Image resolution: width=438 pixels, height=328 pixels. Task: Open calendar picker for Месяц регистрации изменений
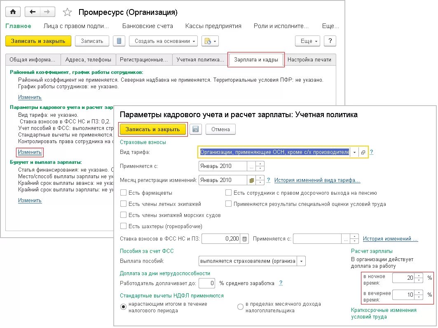coord(251,180)
